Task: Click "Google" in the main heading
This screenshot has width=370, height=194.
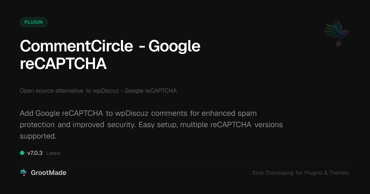Action: pos(175,46)
